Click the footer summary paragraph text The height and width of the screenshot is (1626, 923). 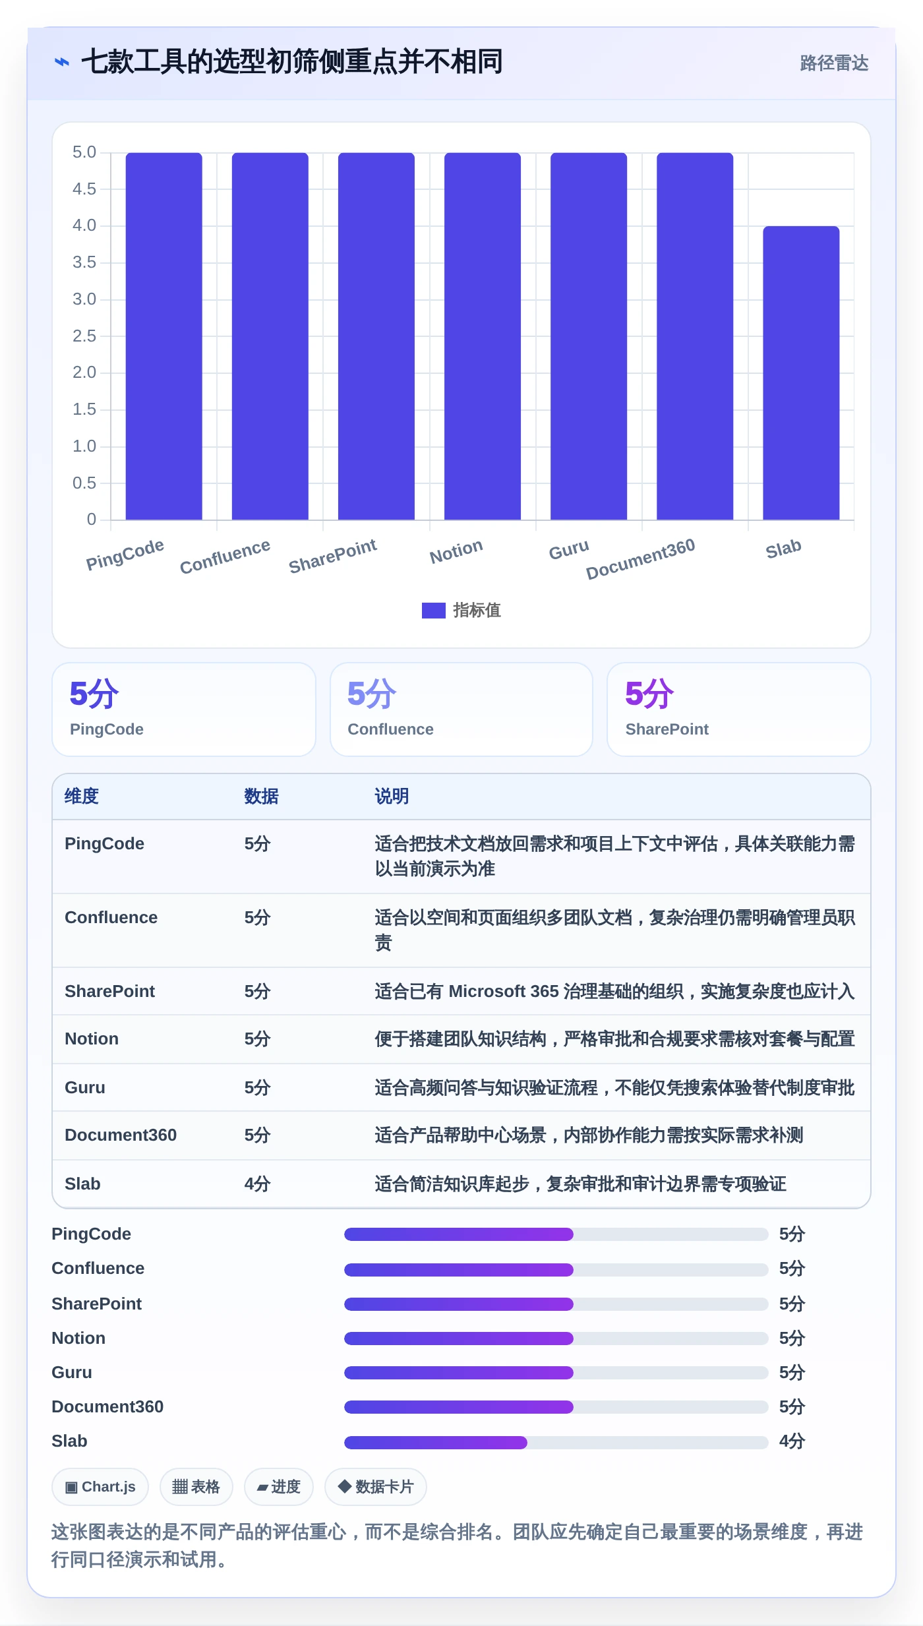[x=458, y=1546]
